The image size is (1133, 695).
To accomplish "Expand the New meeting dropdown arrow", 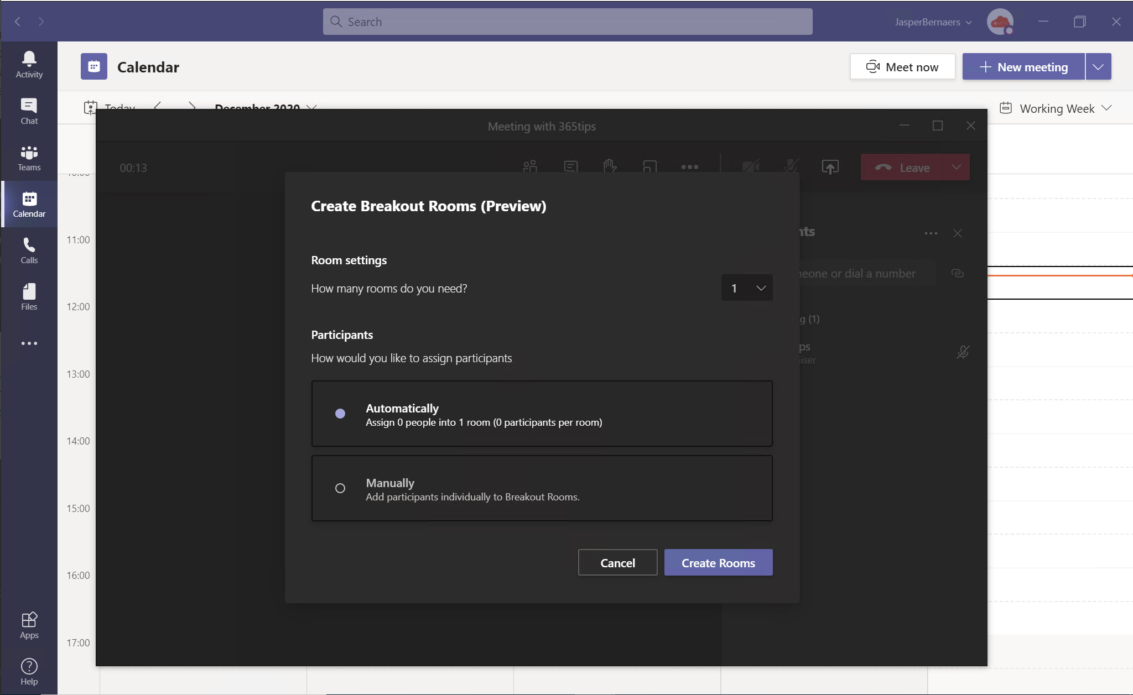I will click(x=1100, y=67).
